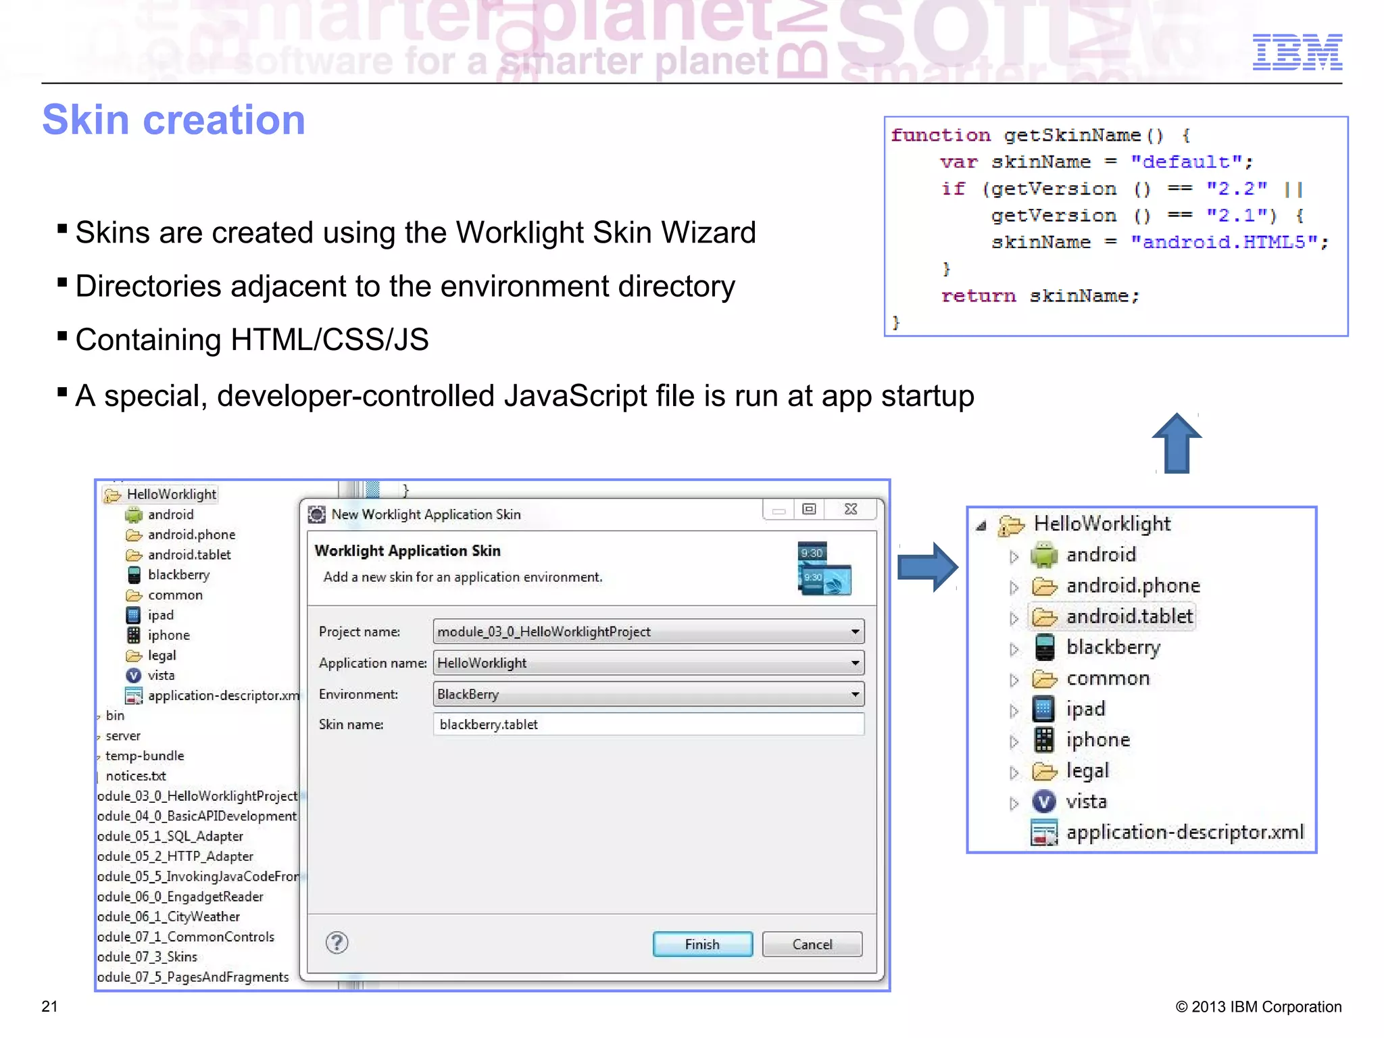Select module_05_5_InvokingJavaCode project
The image size is (1384, 1038).
coord(198,876)
